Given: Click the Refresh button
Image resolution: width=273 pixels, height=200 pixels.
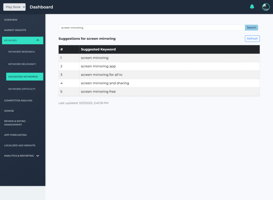Looking at the screenshot, I should tap(252, 39).
